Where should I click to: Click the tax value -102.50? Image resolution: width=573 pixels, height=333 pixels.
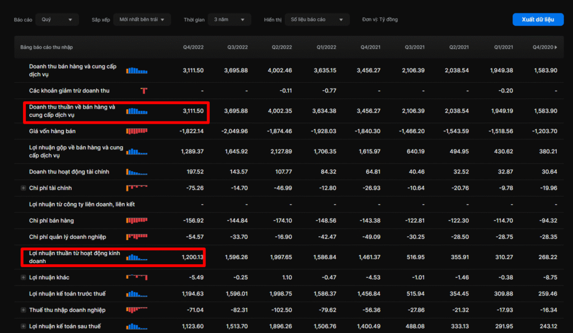tap(282, 310)
